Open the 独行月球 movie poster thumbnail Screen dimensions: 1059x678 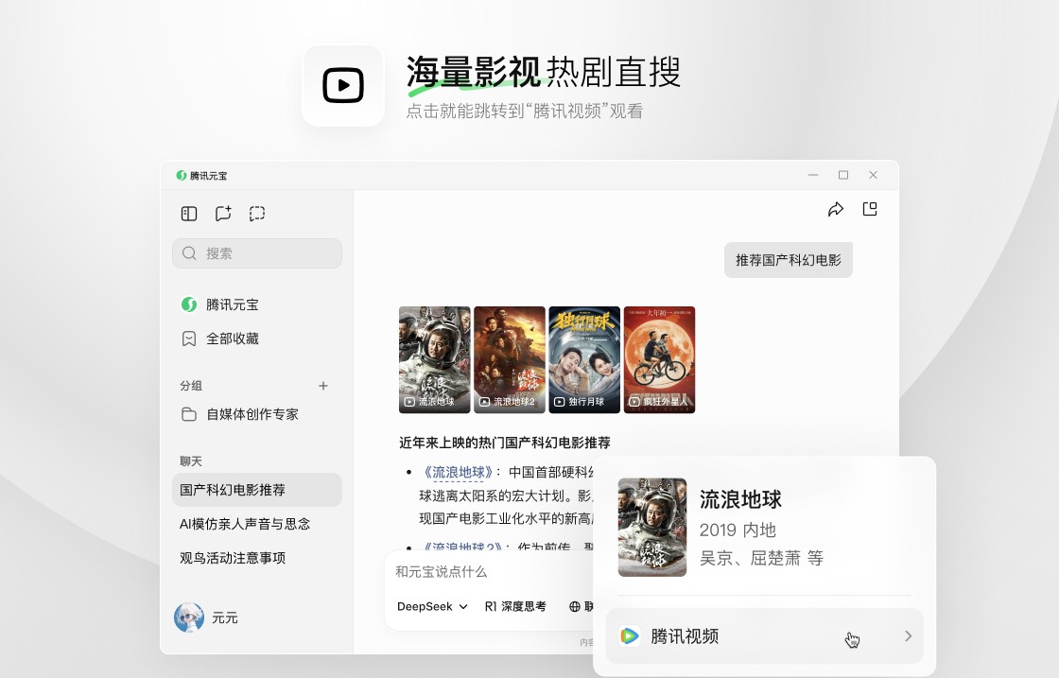point(584,359)
